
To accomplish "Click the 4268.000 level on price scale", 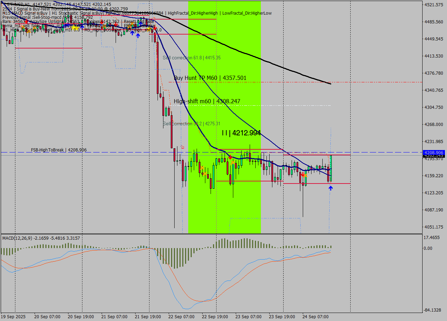I will (433, 124).
